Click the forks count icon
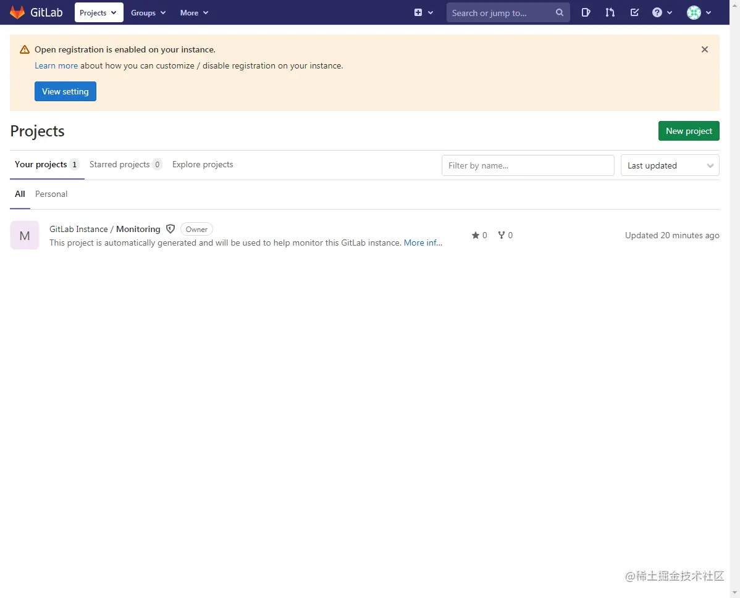The width and height of the screenshot is (740, 598). pyautogui.click(x=501, y=235)
